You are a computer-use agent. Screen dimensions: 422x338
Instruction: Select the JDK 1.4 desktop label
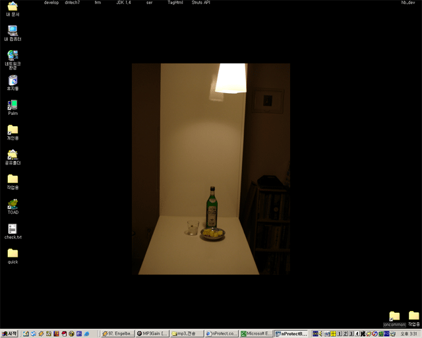(123, 3)
